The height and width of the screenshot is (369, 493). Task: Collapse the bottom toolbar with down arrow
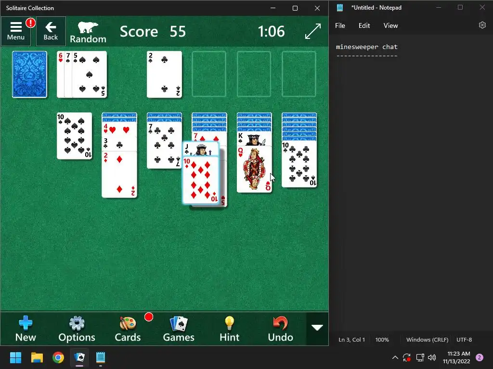tap(317, 328)
